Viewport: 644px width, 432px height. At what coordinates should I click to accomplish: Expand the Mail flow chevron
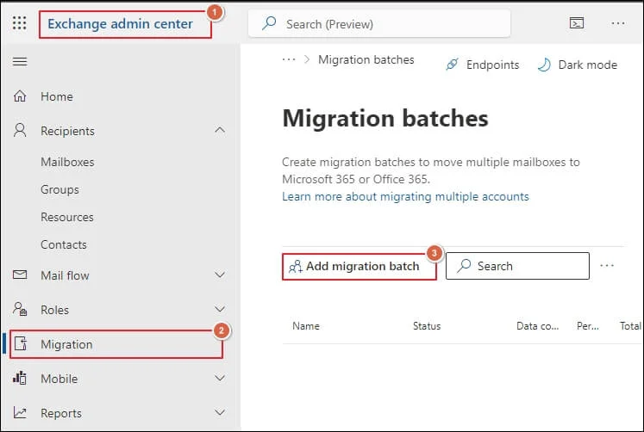pos(220,275)
